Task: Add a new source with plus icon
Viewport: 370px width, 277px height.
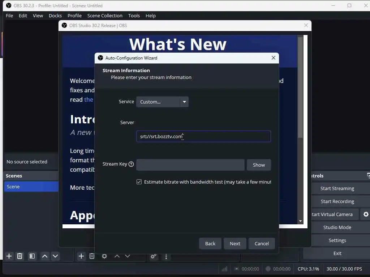Action: tap(81, 256)
